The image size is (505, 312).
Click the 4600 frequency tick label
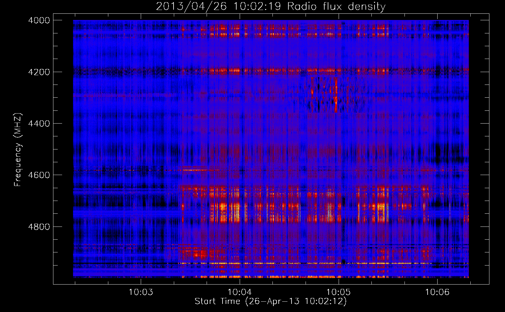click(x=39, y=175)
